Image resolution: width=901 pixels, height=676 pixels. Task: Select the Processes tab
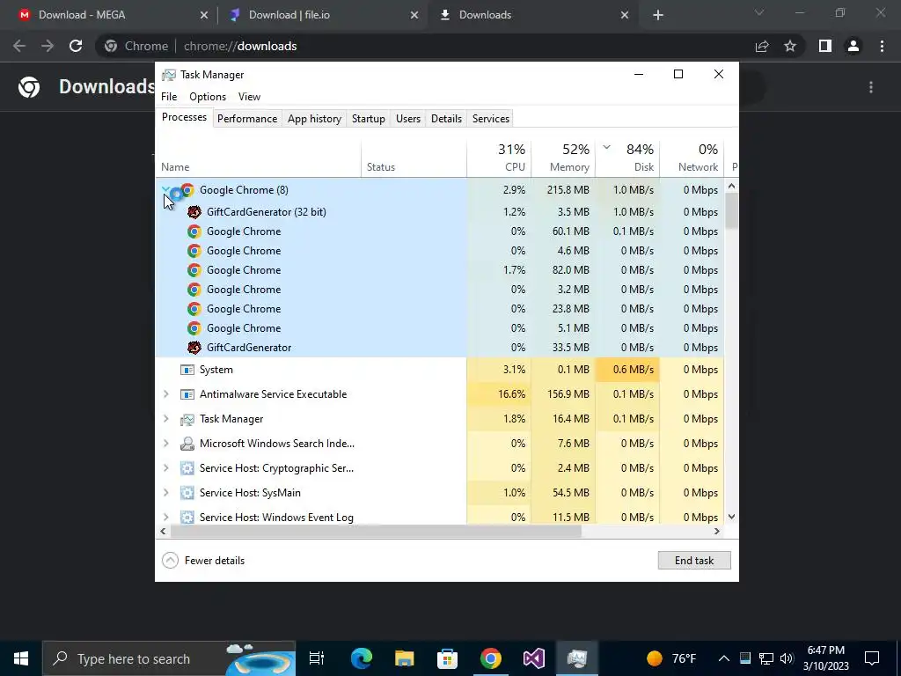tap(184, 117)
